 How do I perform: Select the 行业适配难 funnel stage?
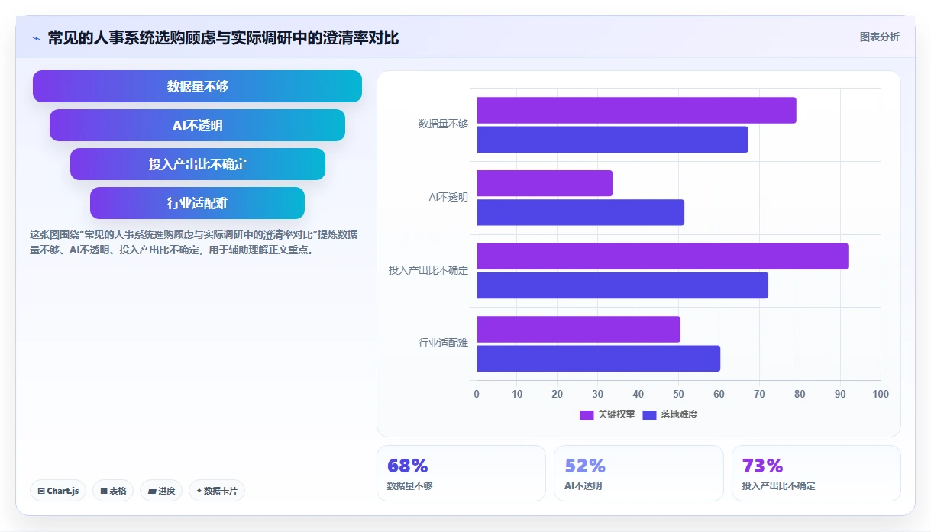197,203
